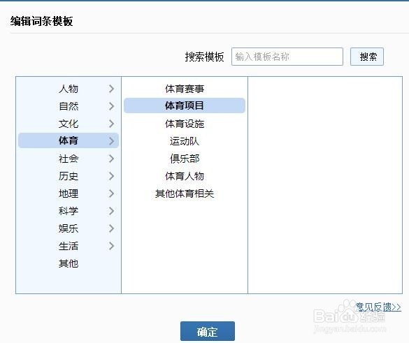Select the highlighted 体育 category
Screen dimensions: 409x343
[x=69, y=140]
